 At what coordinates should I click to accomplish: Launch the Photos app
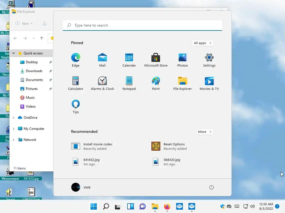tap(183, 60)
